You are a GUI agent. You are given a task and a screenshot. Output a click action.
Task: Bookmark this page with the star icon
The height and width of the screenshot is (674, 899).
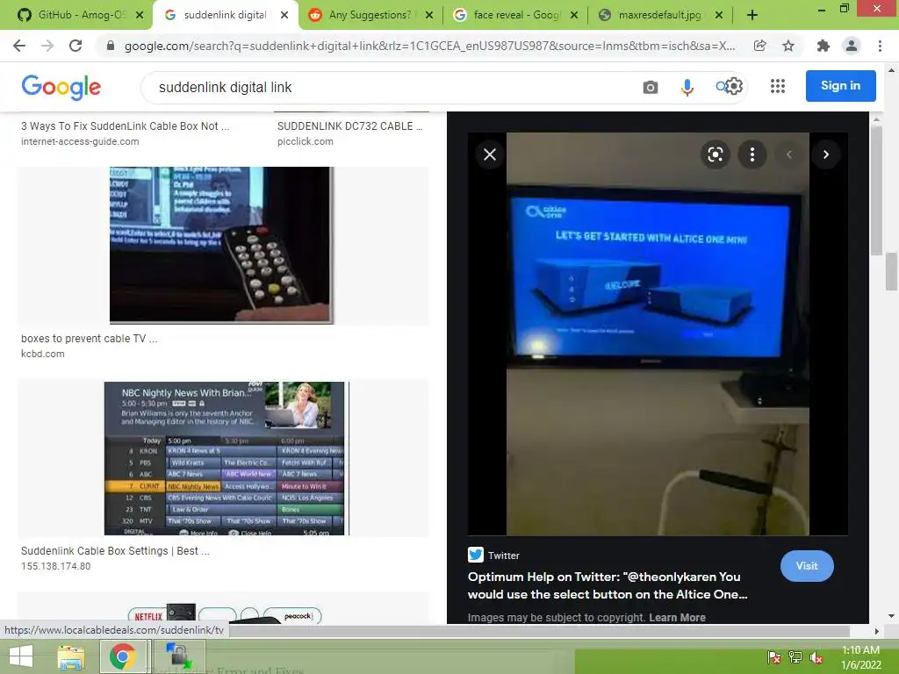(788, 46)
